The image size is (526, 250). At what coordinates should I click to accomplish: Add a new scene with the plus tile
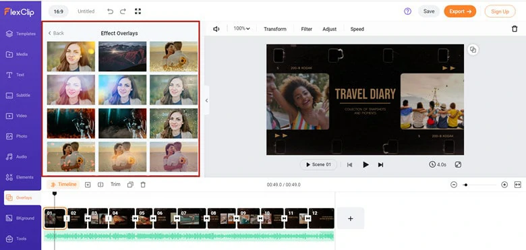click(x=350, y=218)
